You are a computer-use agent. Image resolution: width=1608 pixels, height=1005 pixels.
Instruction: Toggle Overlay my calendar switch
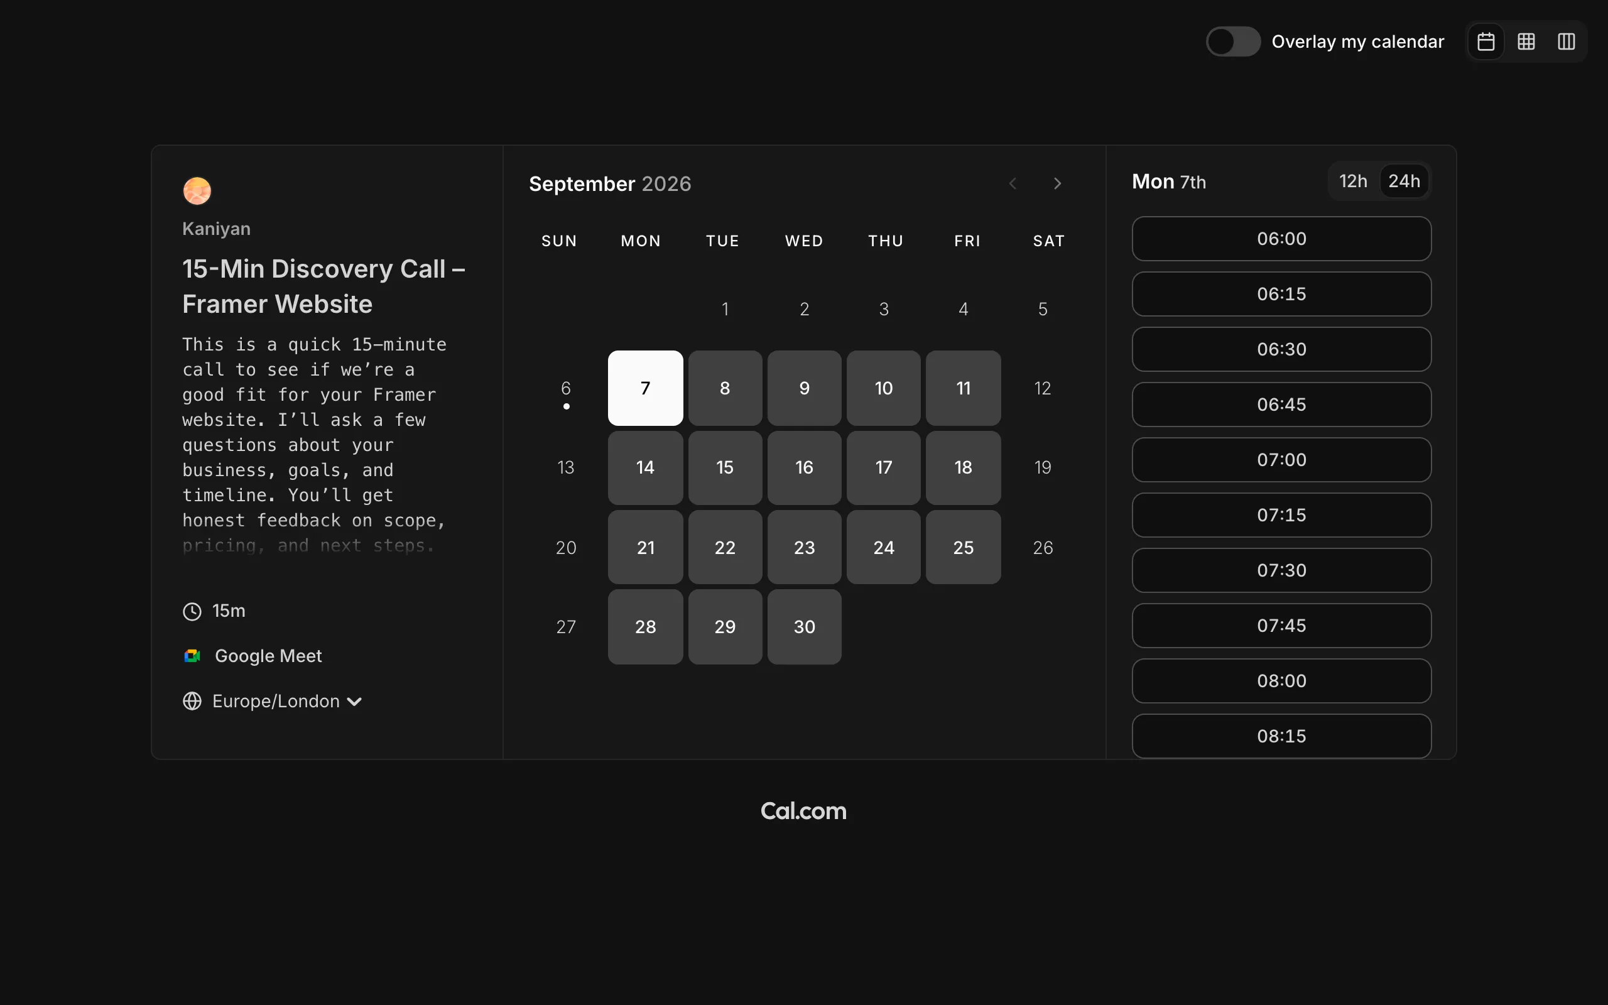click(1233, 42)
